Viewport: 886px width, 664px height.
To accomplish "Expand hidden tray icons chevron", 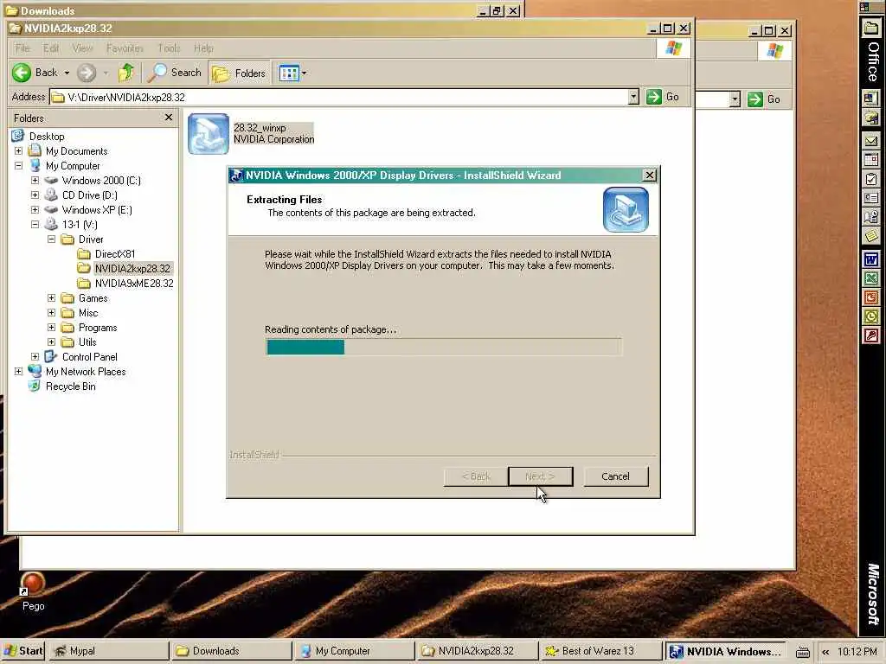I will [x=825, y=652].
